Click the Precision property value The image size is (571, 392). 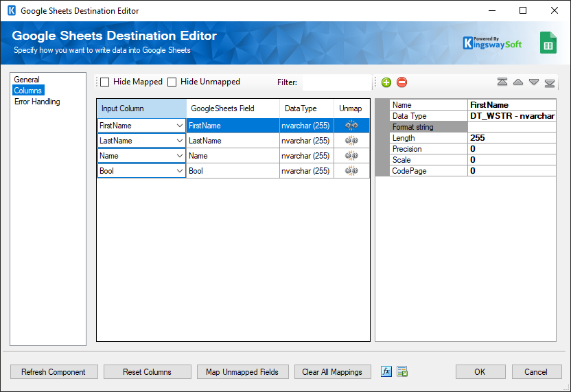(512, 149)
